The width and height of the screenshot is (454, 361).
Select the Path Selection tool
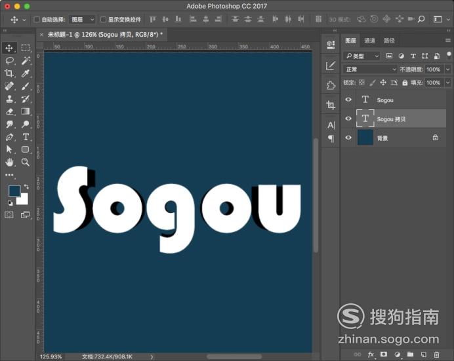pyautogui.click(x=9, y=149)
